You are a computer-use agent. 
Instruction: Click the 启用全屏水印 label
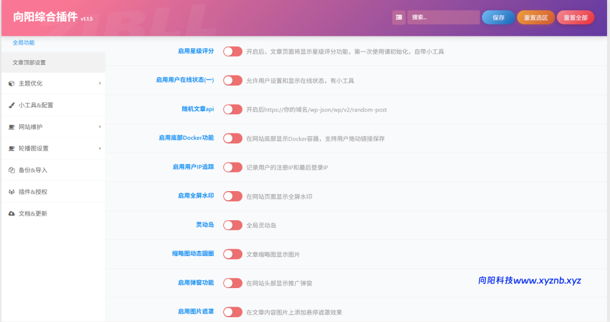(195, 196)
